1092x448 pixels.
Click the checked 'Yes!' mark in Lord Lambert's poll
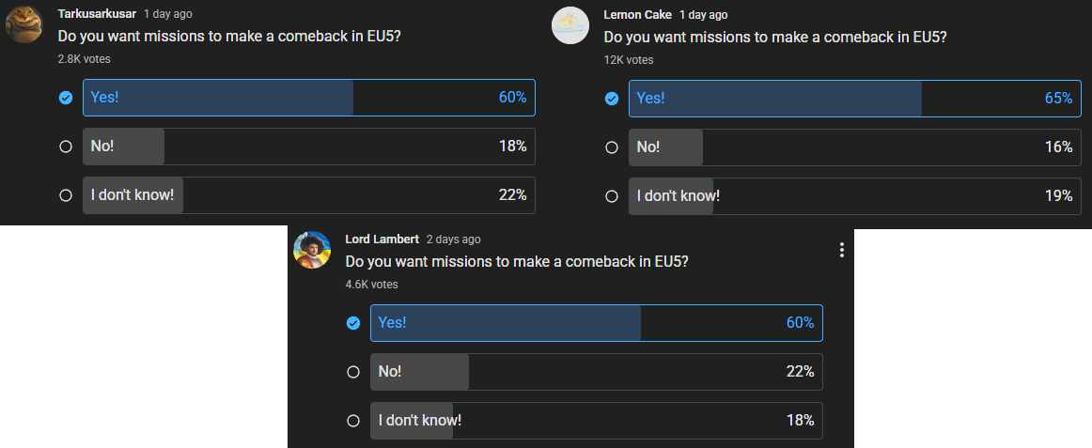point(353,323)
